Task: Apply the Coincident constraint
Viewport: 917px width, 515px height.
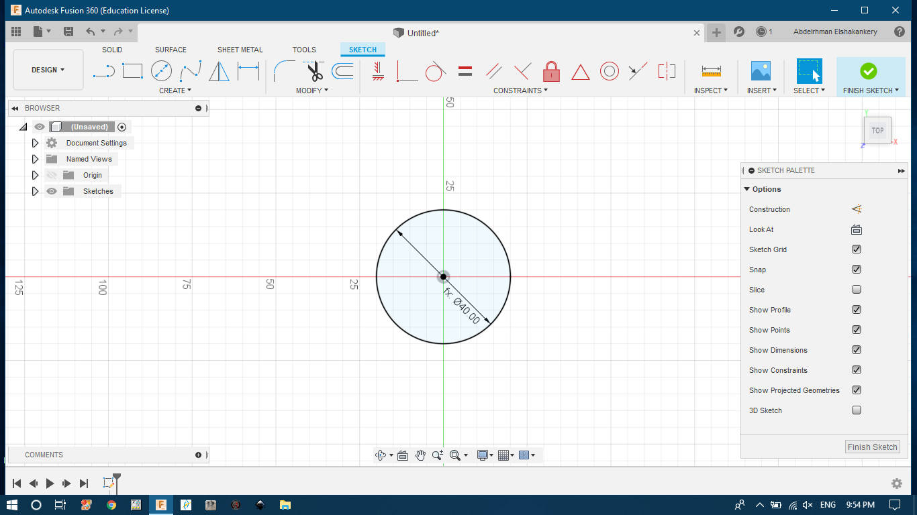Action: [407, 70]
